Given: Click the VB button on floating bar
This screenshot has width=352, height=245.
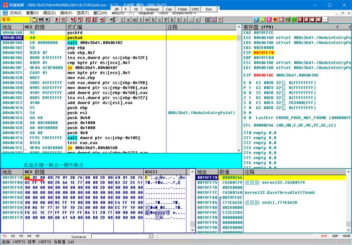Looking at the screenshot, I should coord(135,9).
